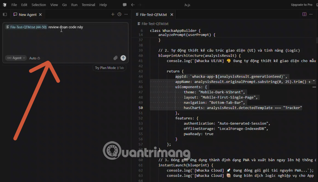The image size is (318, 182).
Task: Open the View menu
Action: tap(54, 5)
